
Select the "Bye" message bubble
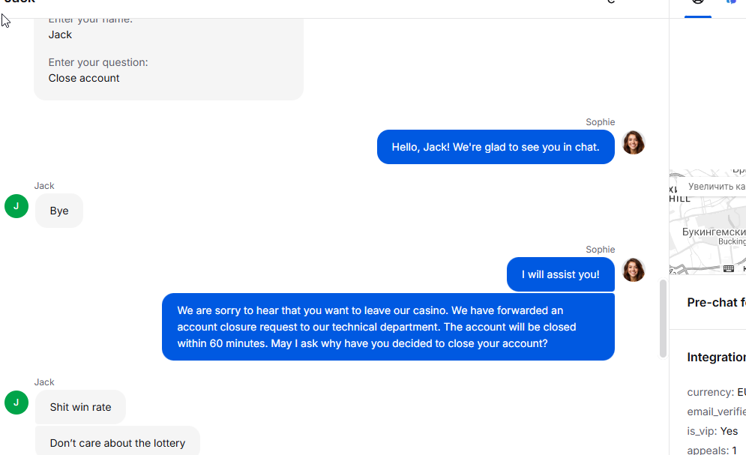[x=59, y=211]
